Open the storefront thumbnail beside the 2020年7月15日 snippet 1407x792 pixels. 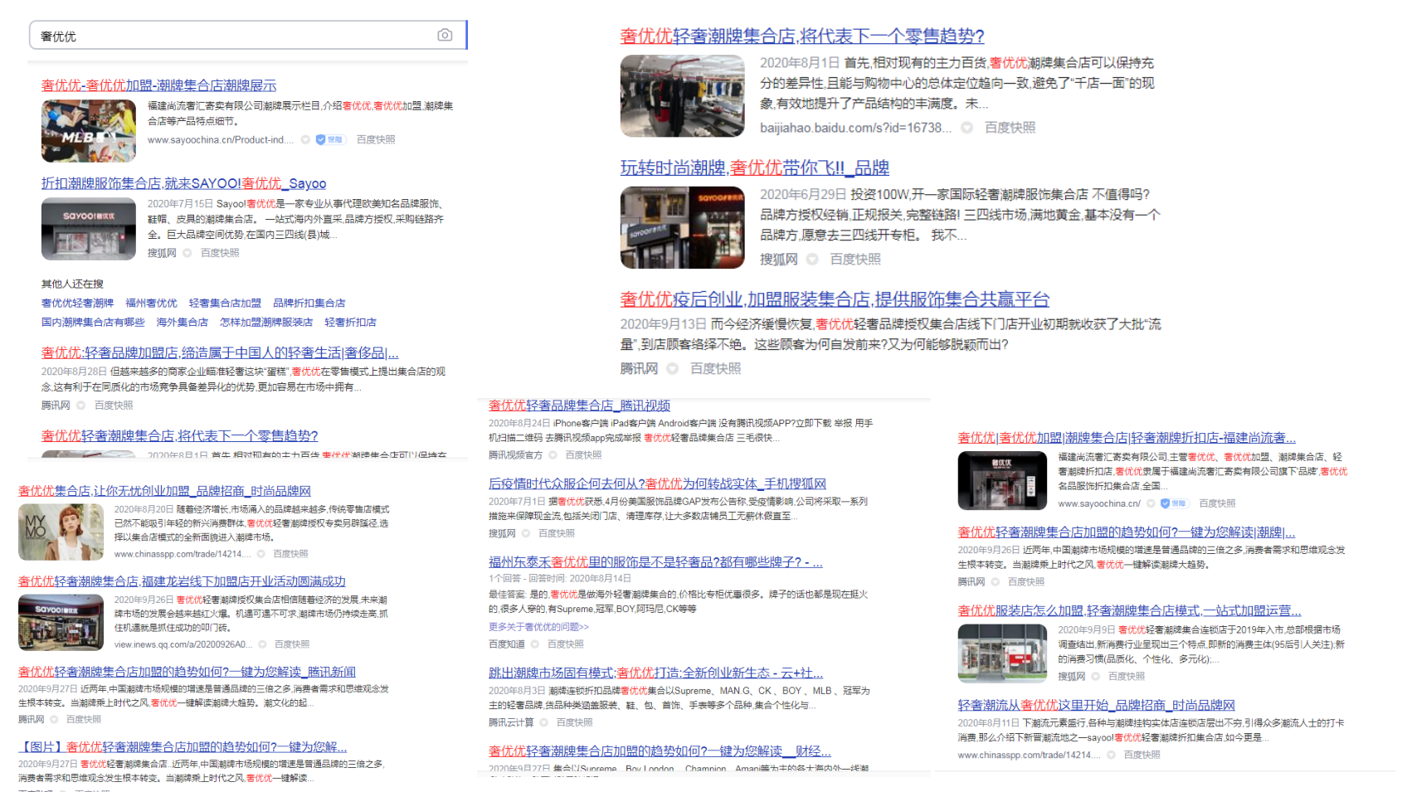[x=89, y=229]
